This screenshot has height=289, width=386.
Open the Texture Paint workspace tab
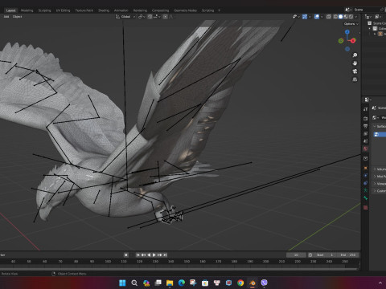tap(84, 10)
